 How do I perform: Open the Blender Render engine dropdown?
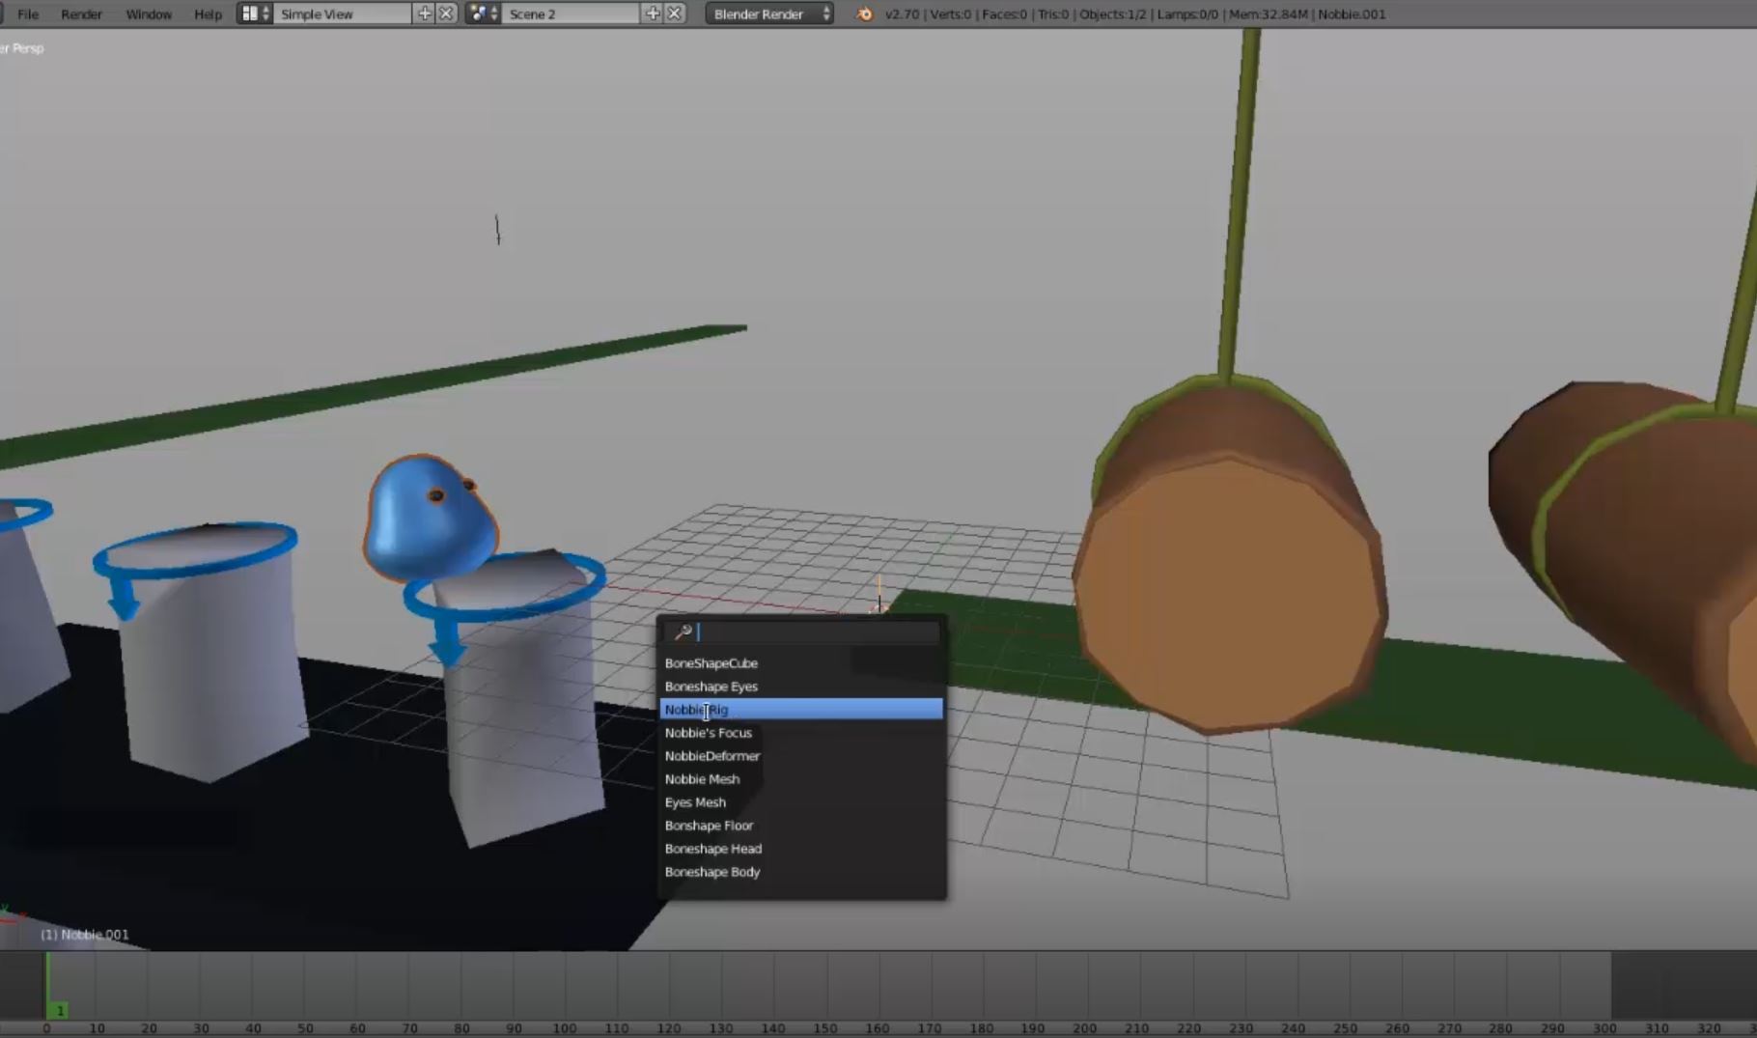pyautogui.click(x=769, y=14)
